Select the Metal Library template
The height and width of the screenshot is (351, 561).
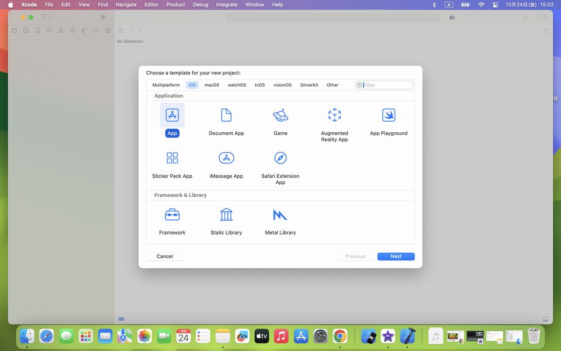click(280, 214)
